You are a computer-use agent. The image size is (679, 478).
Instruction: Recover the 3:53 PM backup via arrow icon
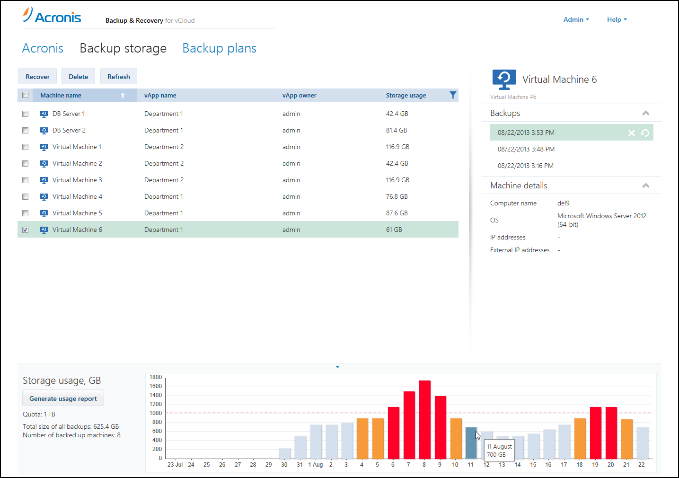(x=645, y=133)
